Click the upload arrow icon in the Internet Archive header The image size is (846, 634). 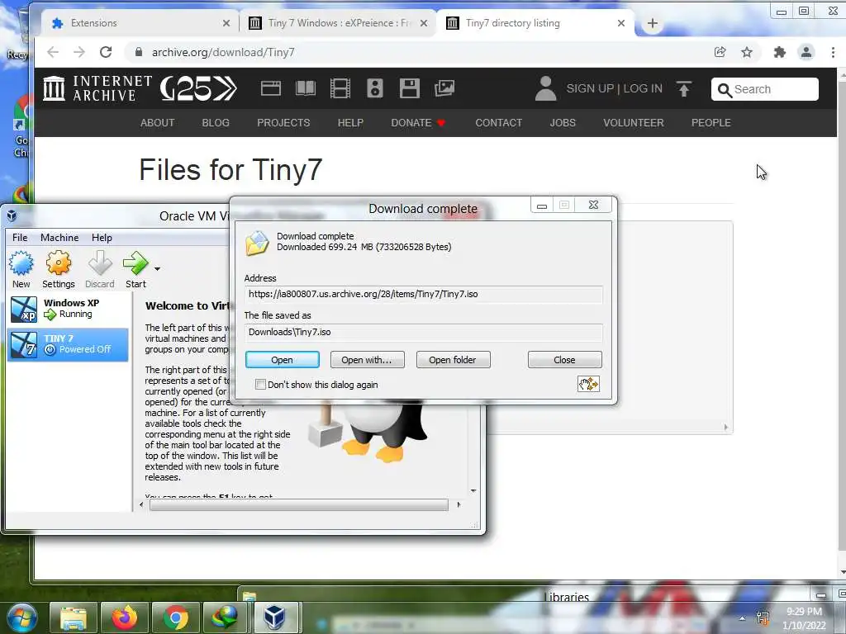pyautogui.click(x=683, y=88)
